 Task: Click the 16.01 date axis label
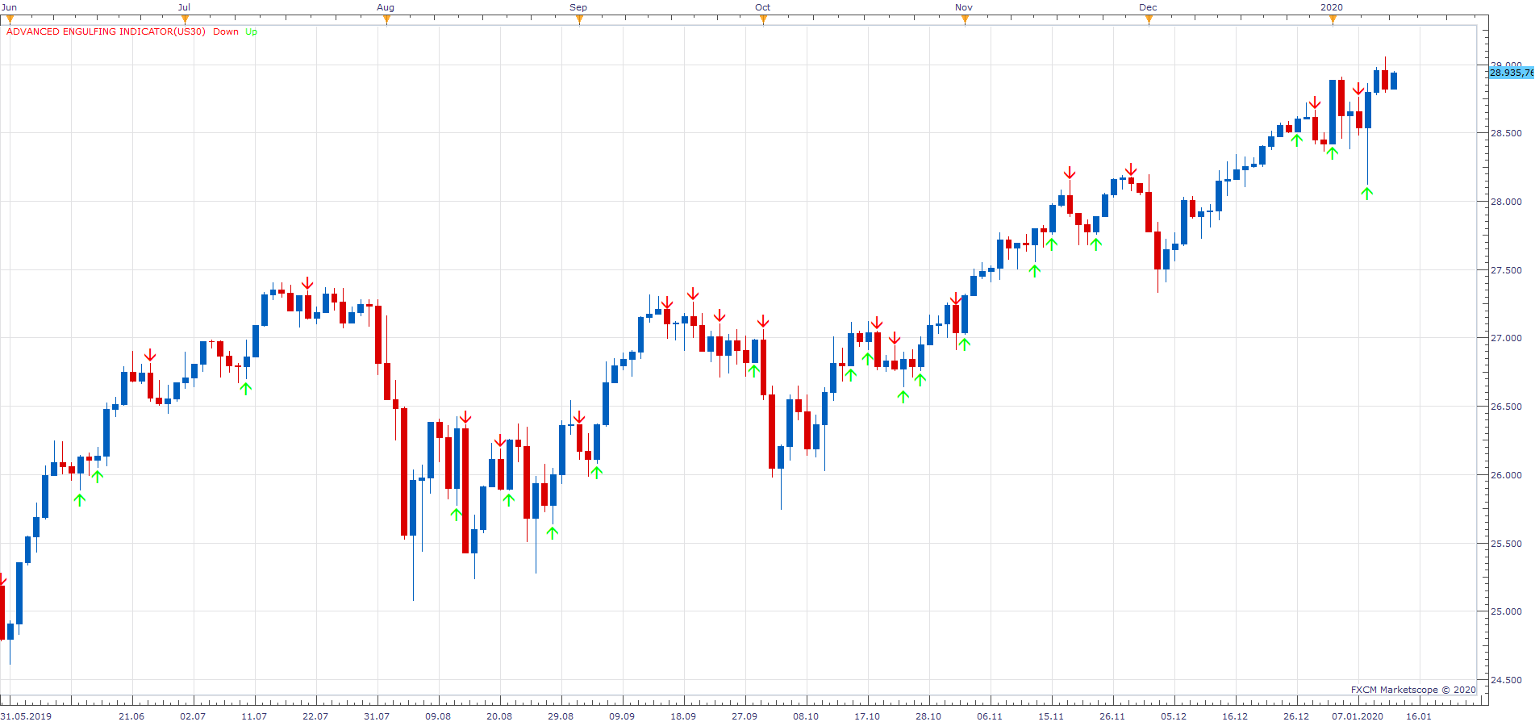pos(1419,716)
